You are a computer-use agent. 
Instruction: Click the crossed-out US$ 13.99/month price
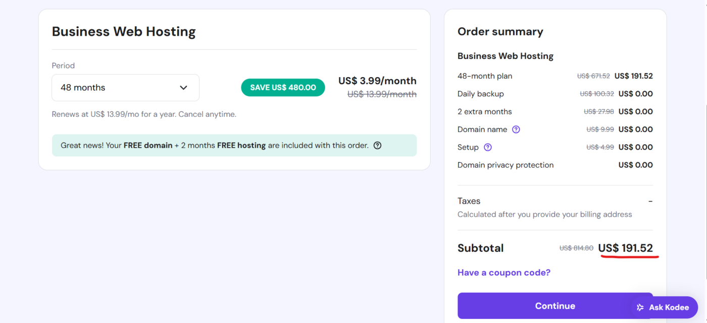381,94
